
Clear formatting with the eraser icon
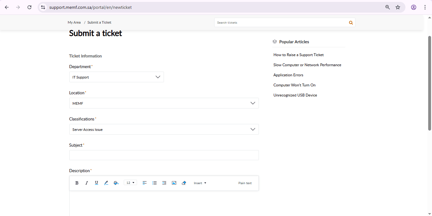point(184,183)
